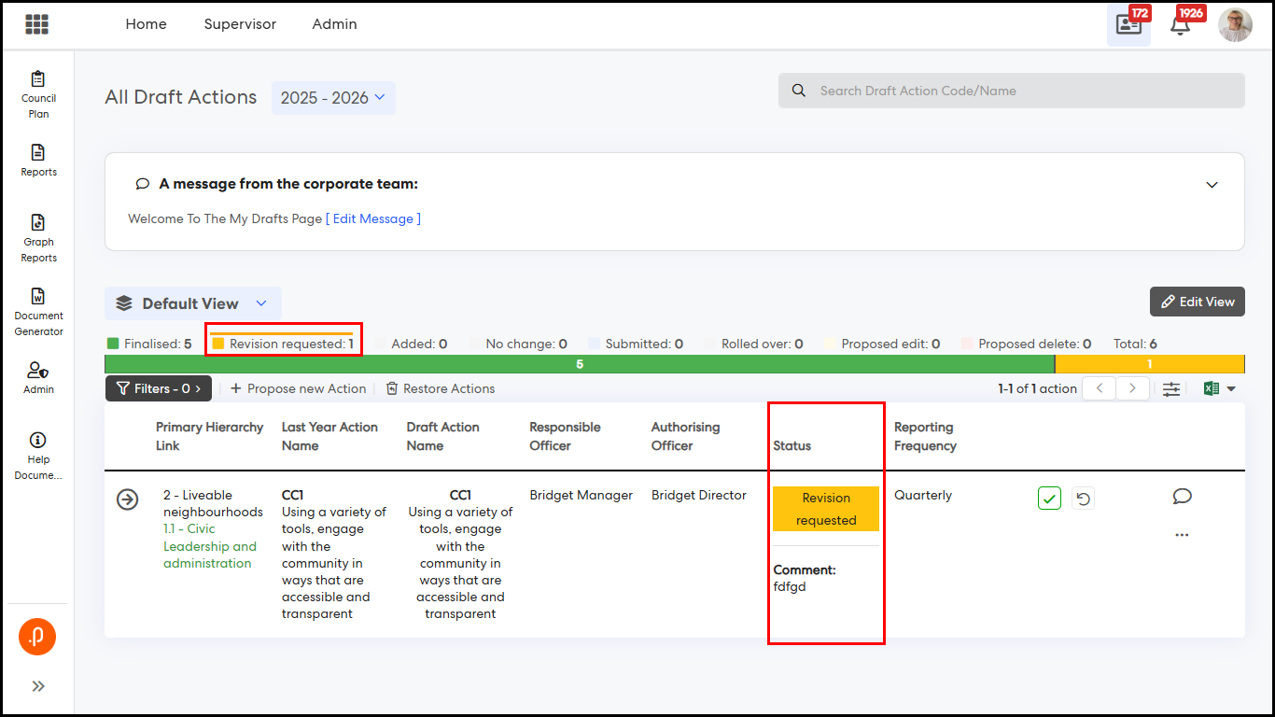1275x717 pixels.
Task: Click the notifications bell icon
Action: [1180, 25]
